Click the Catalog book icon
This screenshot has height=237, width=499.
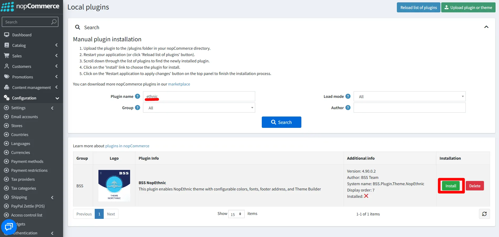[7, 45]
